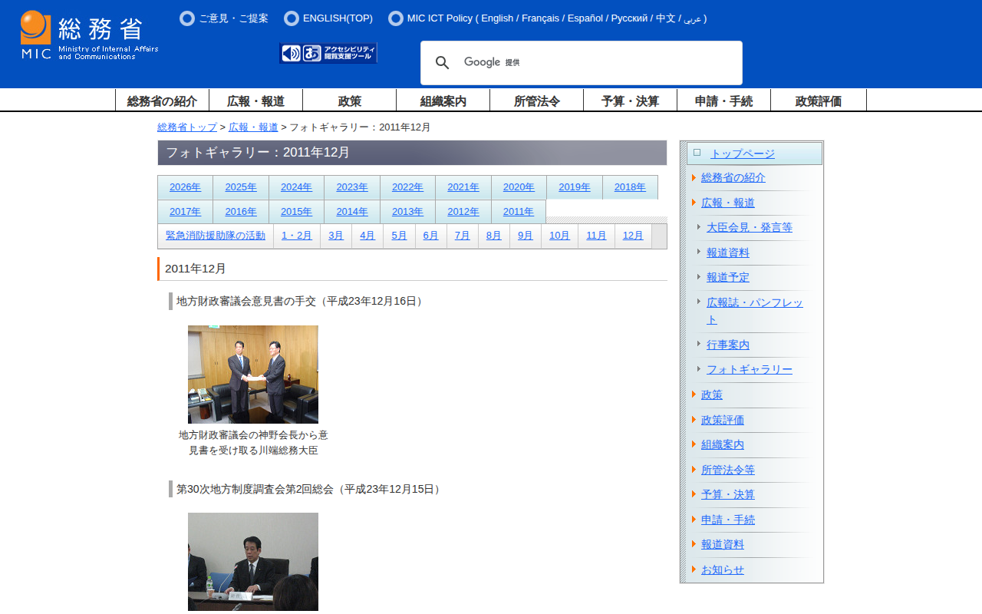
Task: Go to 総務省トップ breadcrumb link
Action: tap(187, 127)
